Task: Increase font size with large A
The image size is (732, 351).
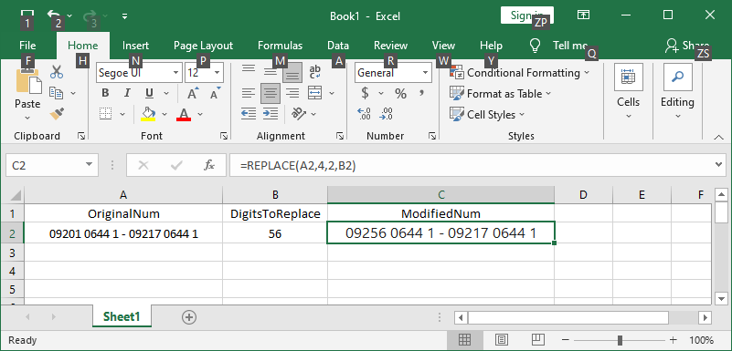Action: (x=192, y=93)
